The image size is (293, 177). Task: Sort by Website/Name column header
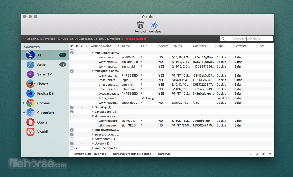click(105, 46)
